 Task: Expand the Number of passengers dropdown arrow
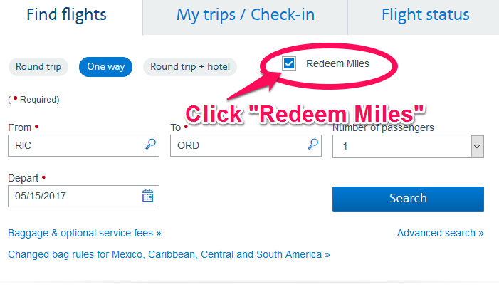tap(477, 147)
